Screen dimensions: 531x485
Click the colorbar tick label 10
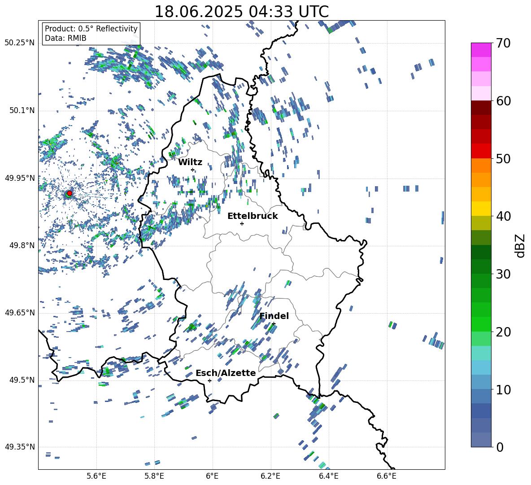coord(504,389)
